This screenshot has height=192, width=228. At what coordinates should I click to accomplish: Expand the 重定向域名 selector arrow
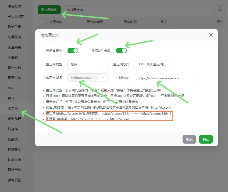[x=103, y=77]
